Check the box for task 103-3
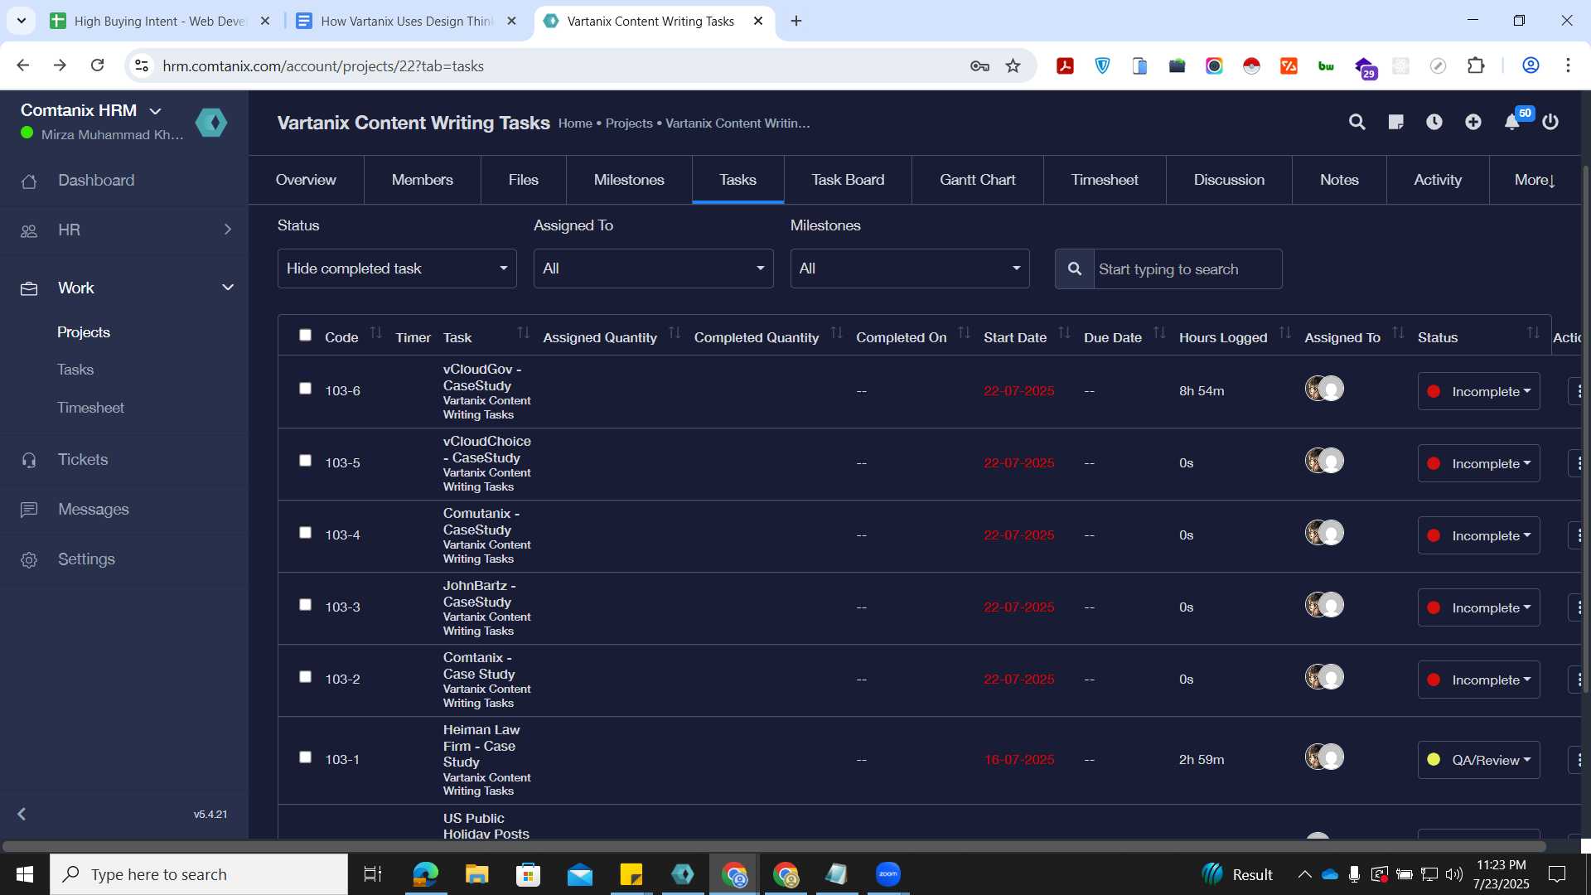The width and height of the screenshot is (1591, 895). tap(305, 604)
